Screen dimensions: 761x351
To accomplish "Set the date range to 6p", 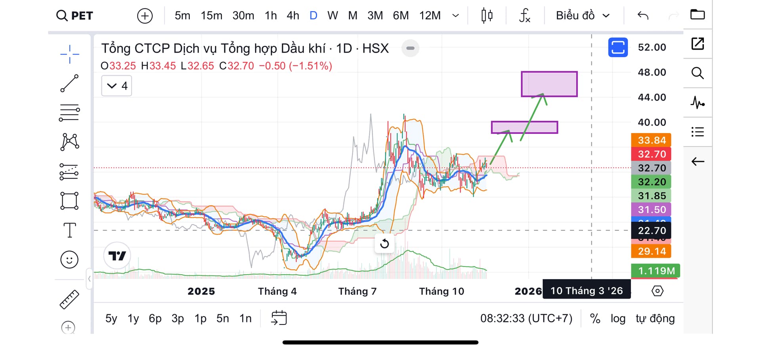I will click(x=155, y=319).
